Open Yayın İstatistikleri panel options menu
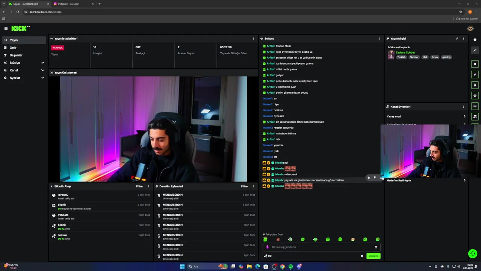 click(x=254, y=38)
